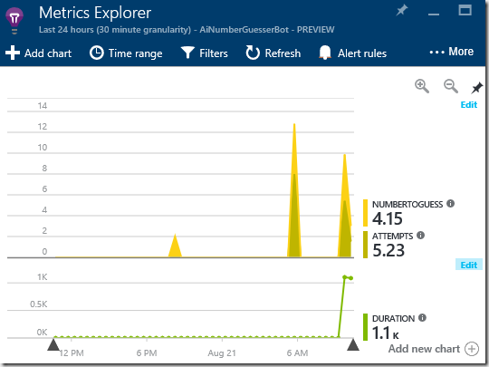Open the Add chart command
This screenshot has width=489, height=367.
(39, 53)
